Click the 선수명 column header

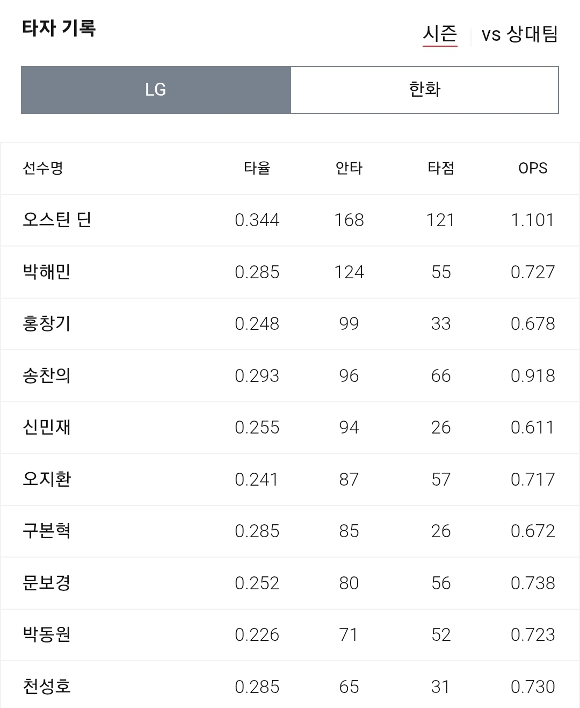[43, 168]
